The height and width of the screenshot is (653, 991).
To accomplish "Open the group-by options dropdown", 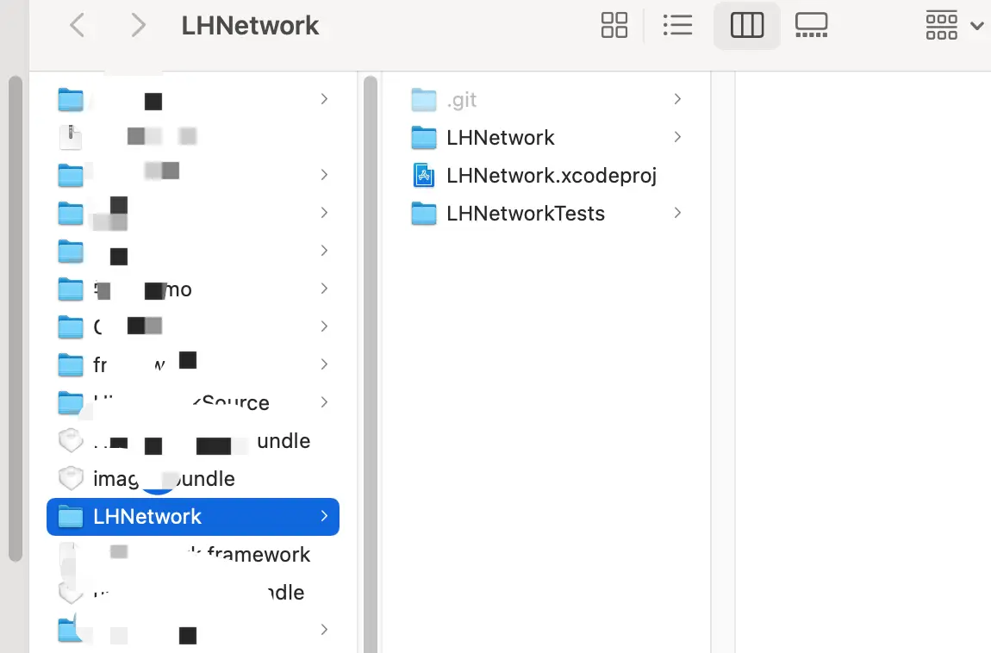I will [954, 26].
